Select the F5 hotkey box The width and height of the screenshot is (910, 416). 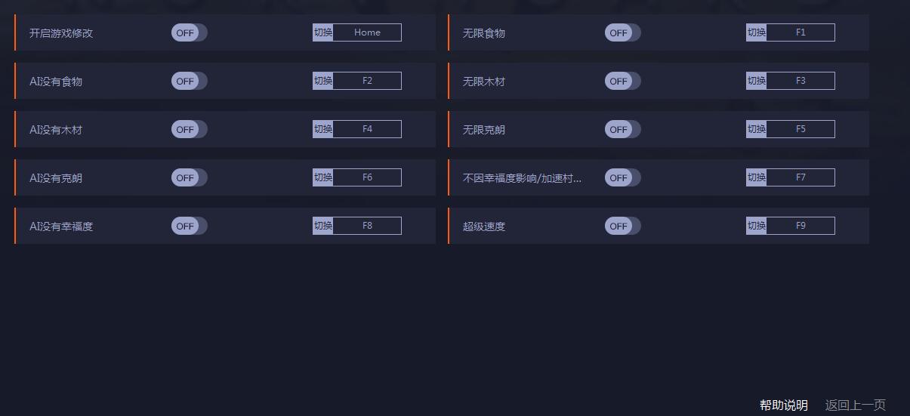click(800, 129)
